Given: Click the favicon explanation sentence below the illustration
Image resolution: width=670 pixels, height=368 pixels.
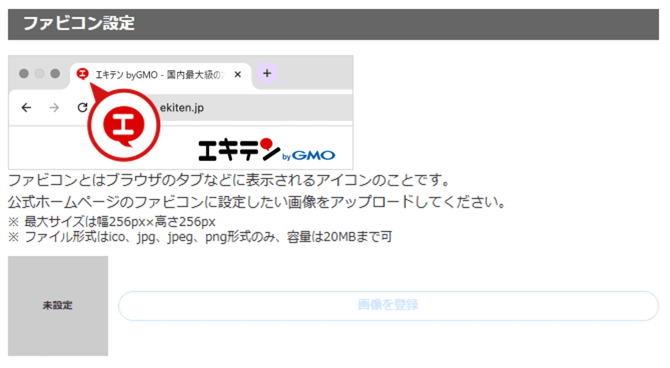Looking at the screenshot, I should tap(229, 180).
